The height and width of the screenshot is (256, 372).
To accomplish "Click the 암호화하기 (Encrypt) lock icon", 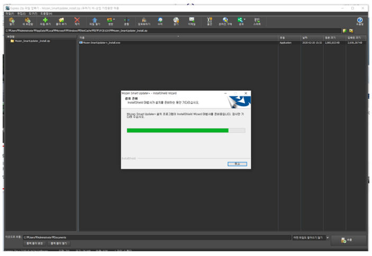I will [144, 21].
